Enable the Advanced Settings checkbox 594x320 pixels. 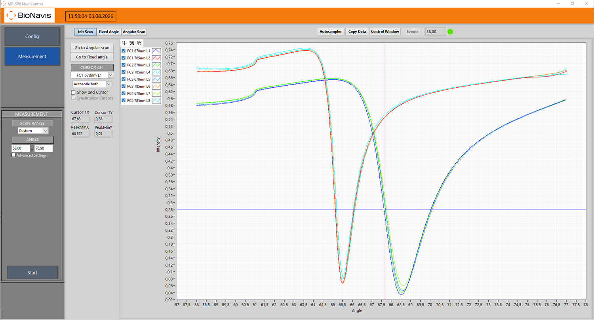(x=14, y=155)
